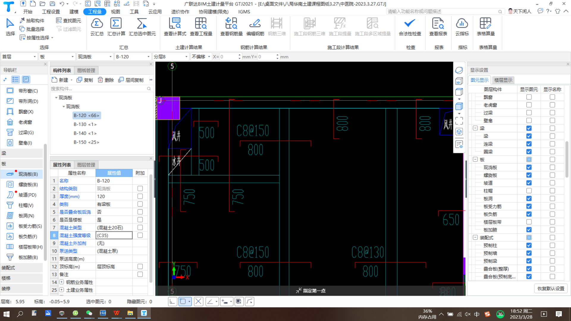Check 附加 box for 混凝土强度等级 row
Image resolution: width=571 pixels, height=321 pixels.
(x=140, y=235)
